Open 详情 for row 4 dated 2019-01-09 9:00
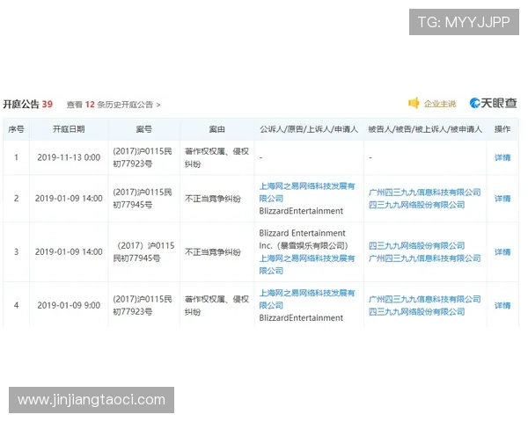The image size is (528, 422). (502, 306)
